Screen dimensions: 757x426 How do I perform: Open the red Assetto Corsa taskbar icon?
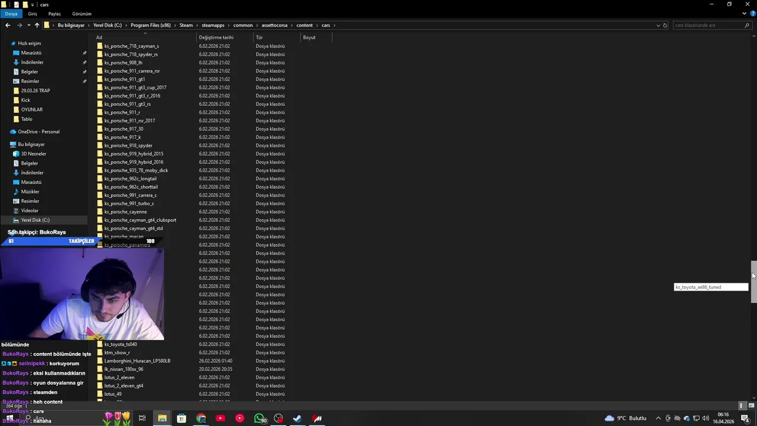pos(317,418)
